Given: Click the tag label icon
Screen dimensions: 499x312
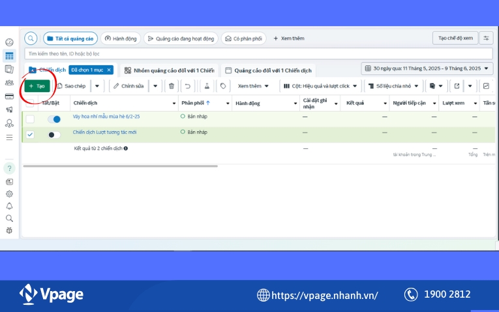Looking at the screenshot, I should click(x=223, y=86).
